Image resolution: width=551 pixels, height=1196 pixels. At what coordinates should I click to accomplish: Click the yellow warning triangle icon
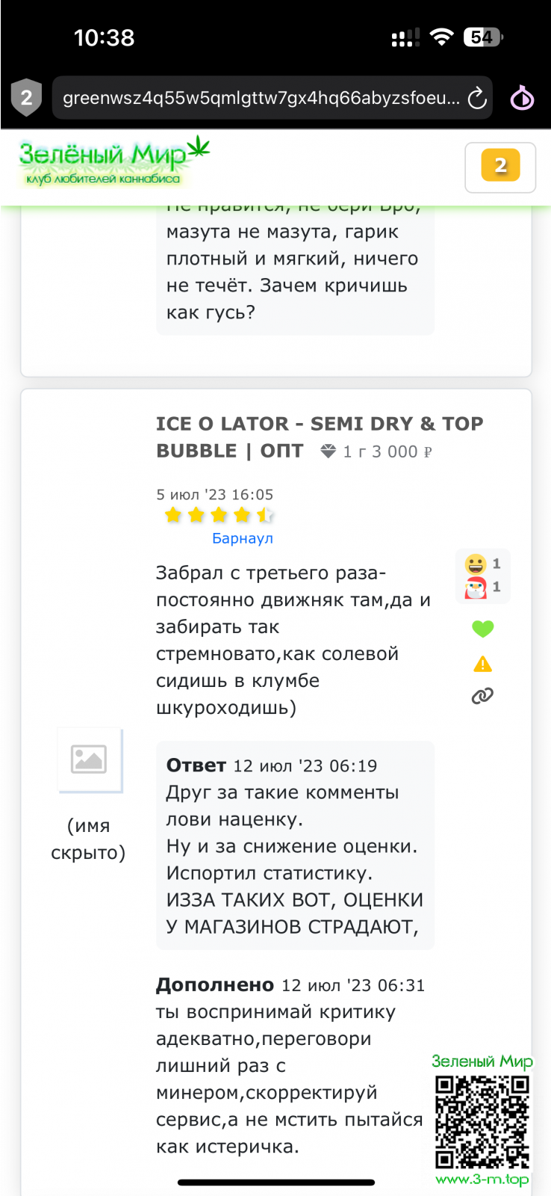[483, 664]
